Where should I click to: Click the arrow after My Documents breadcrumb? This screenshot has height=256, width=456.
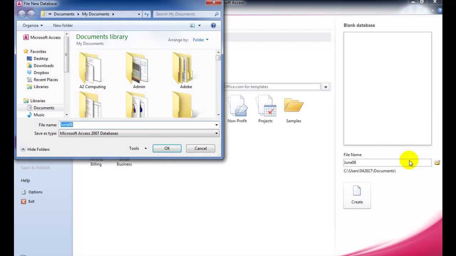[x=113, y=14]
